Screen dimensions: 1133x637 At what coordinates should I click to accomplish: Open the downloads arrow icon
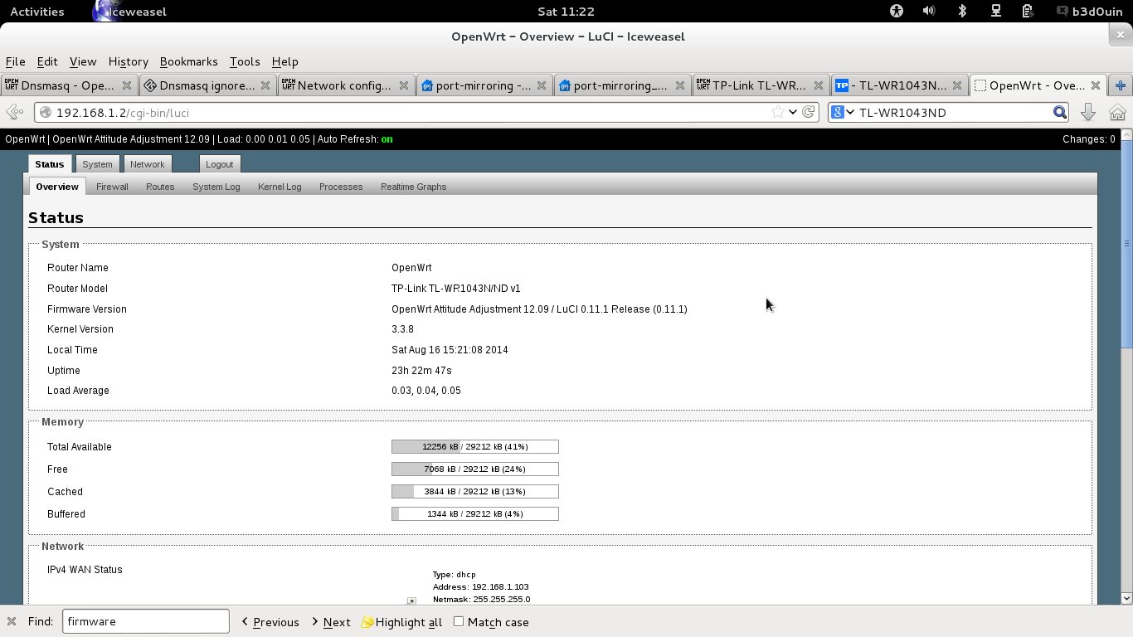point(1088,112)
